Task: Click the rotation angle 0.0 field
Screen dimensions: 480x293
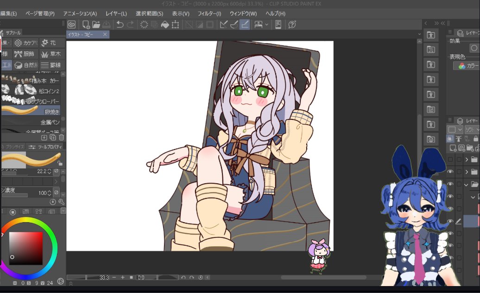Action: [146, 277]
